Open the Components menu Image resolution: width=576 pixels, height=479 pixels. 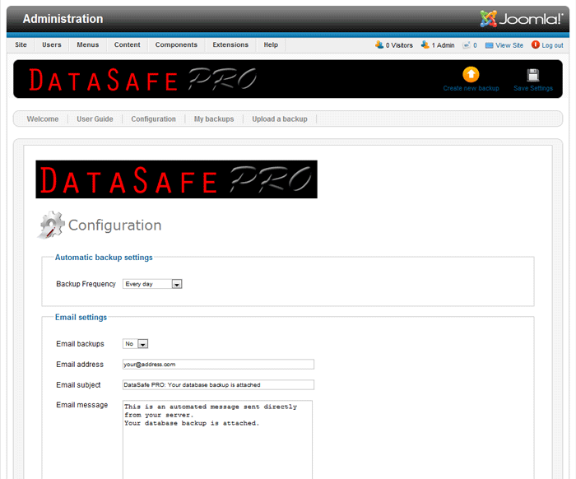[x=176, y=44]
